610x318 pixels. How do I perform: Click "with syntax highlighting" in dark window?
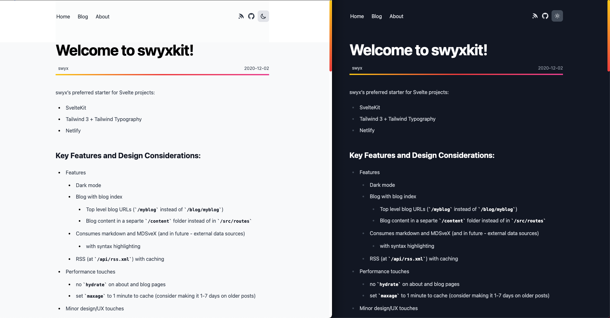407,246
